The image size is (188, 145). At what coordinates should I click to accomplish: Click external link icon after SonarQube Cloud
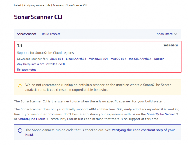47,119
